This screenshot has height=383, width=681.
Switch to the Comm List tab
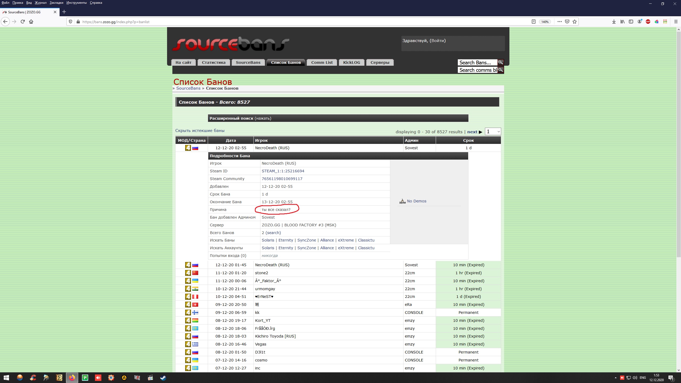point(322,63)
